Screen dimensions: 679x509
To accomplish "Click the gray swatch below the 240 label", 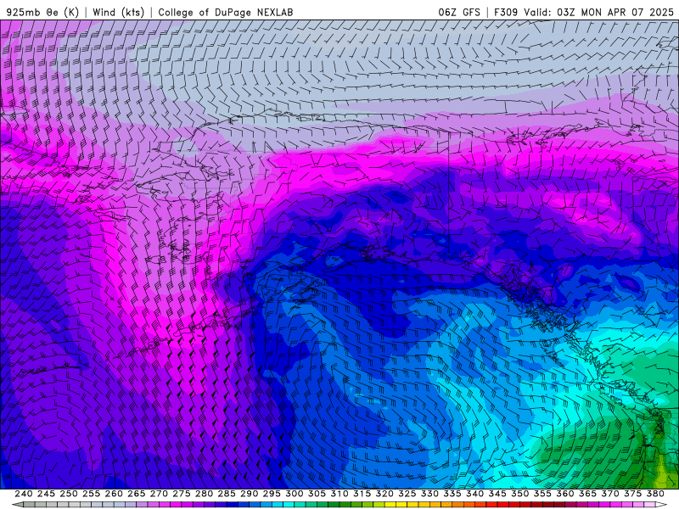I will [x=29, y=505].
